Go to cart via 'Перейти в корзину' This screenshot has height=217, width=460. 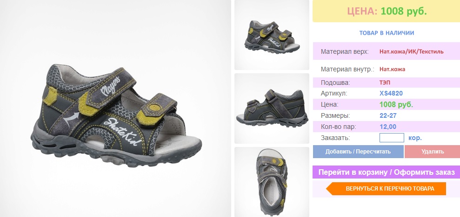[x=387, y=172]
